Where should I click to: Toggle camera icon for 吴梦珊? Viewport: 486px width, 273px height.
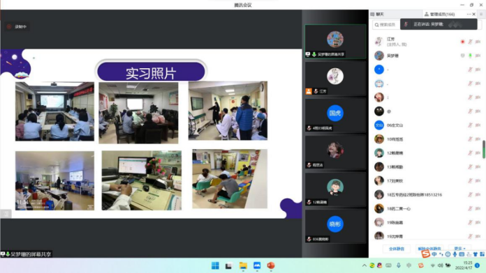coord(478,56)
